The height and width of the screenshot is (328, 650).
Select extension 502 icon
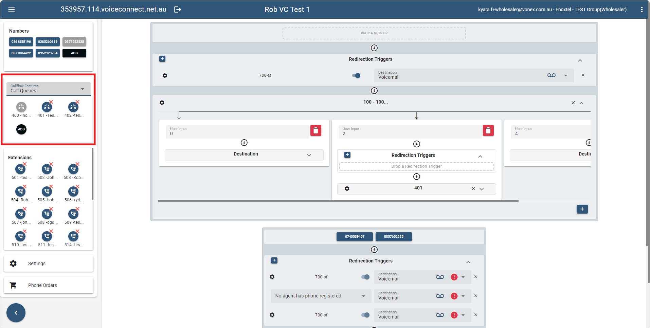[x=47, y=169]
